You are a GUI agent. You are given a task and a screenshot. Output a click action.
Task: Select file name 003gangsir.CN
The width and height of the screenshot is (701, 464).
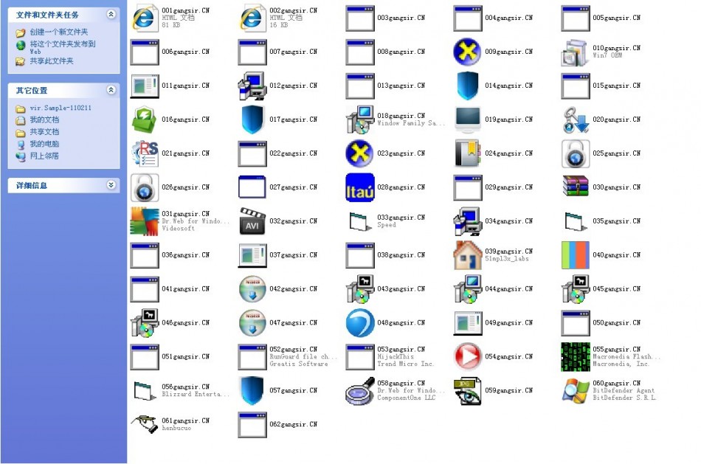pos(401,18)
